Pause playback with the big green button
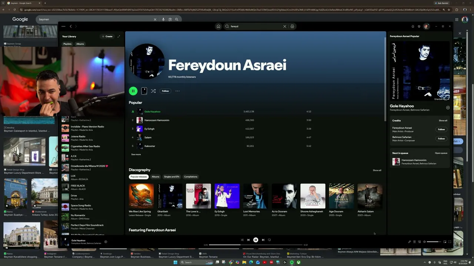474x266 pixels. pyautogui.click(x=133, y=91)
